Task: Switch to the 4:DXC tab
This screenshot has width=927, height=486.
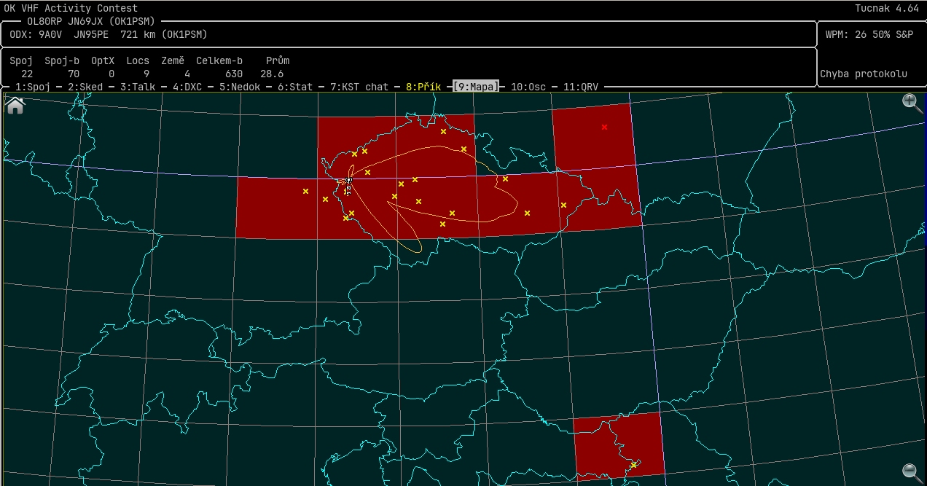Action: [x=187, y=87]
